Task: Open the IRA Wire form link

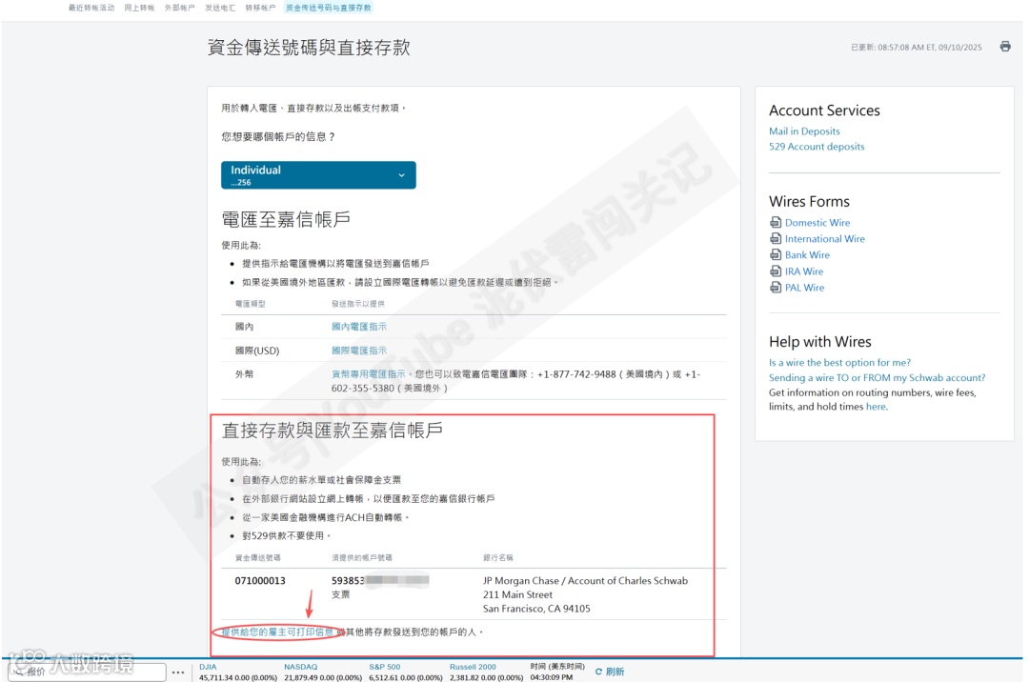Action: pos(804,271)
